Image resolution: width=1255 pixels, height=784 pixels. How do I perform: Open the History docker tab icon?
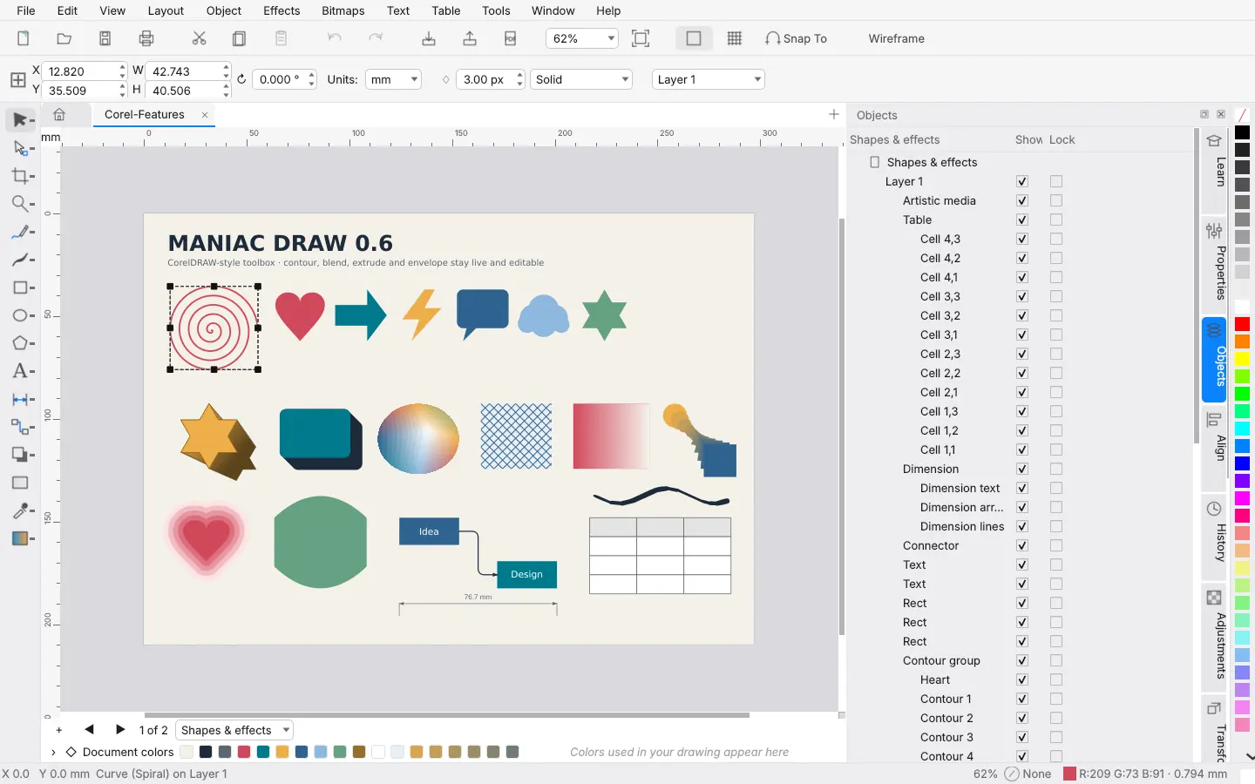1214,509
